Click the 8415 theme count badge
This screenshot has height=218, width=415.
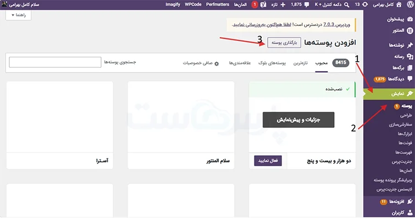(x=341, y=63)
